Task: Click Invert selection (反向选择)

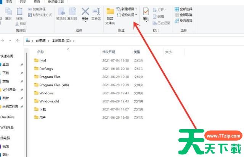Action: [183, 21]
